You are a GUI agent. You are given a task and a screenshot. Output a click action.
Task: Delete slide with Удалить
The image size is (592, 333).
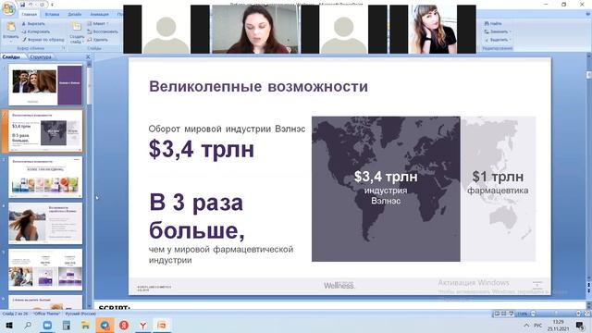point(98,40)
